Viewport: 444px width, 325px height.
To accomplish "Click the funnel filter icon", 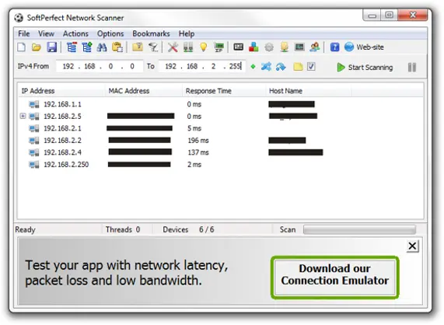I will click(153, 47).
